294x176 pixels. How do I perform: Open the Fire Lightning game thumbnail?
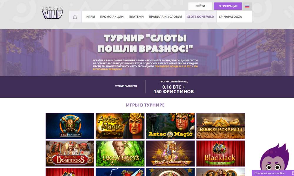(70, 126)
